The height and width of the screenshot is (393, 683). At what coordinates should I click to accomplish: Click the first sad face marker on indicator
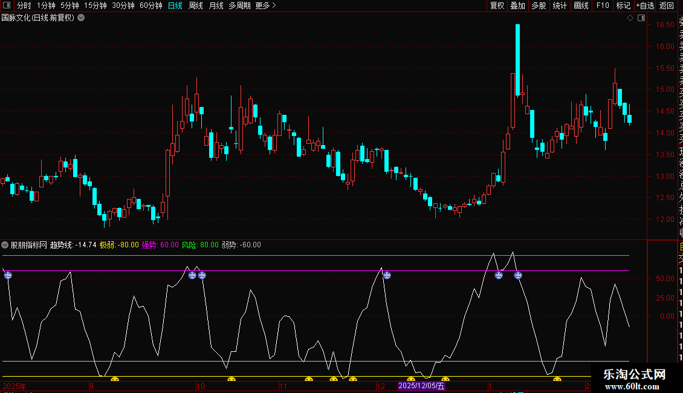coord(8,275)
